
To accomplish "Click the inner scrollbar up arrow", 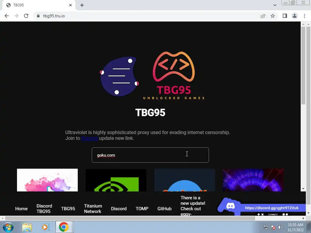I will point(303,24).
